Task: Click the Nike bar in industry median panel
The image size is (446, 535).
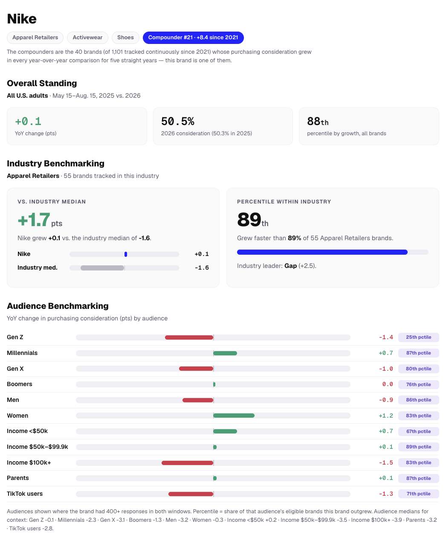Action: [126, 254]
